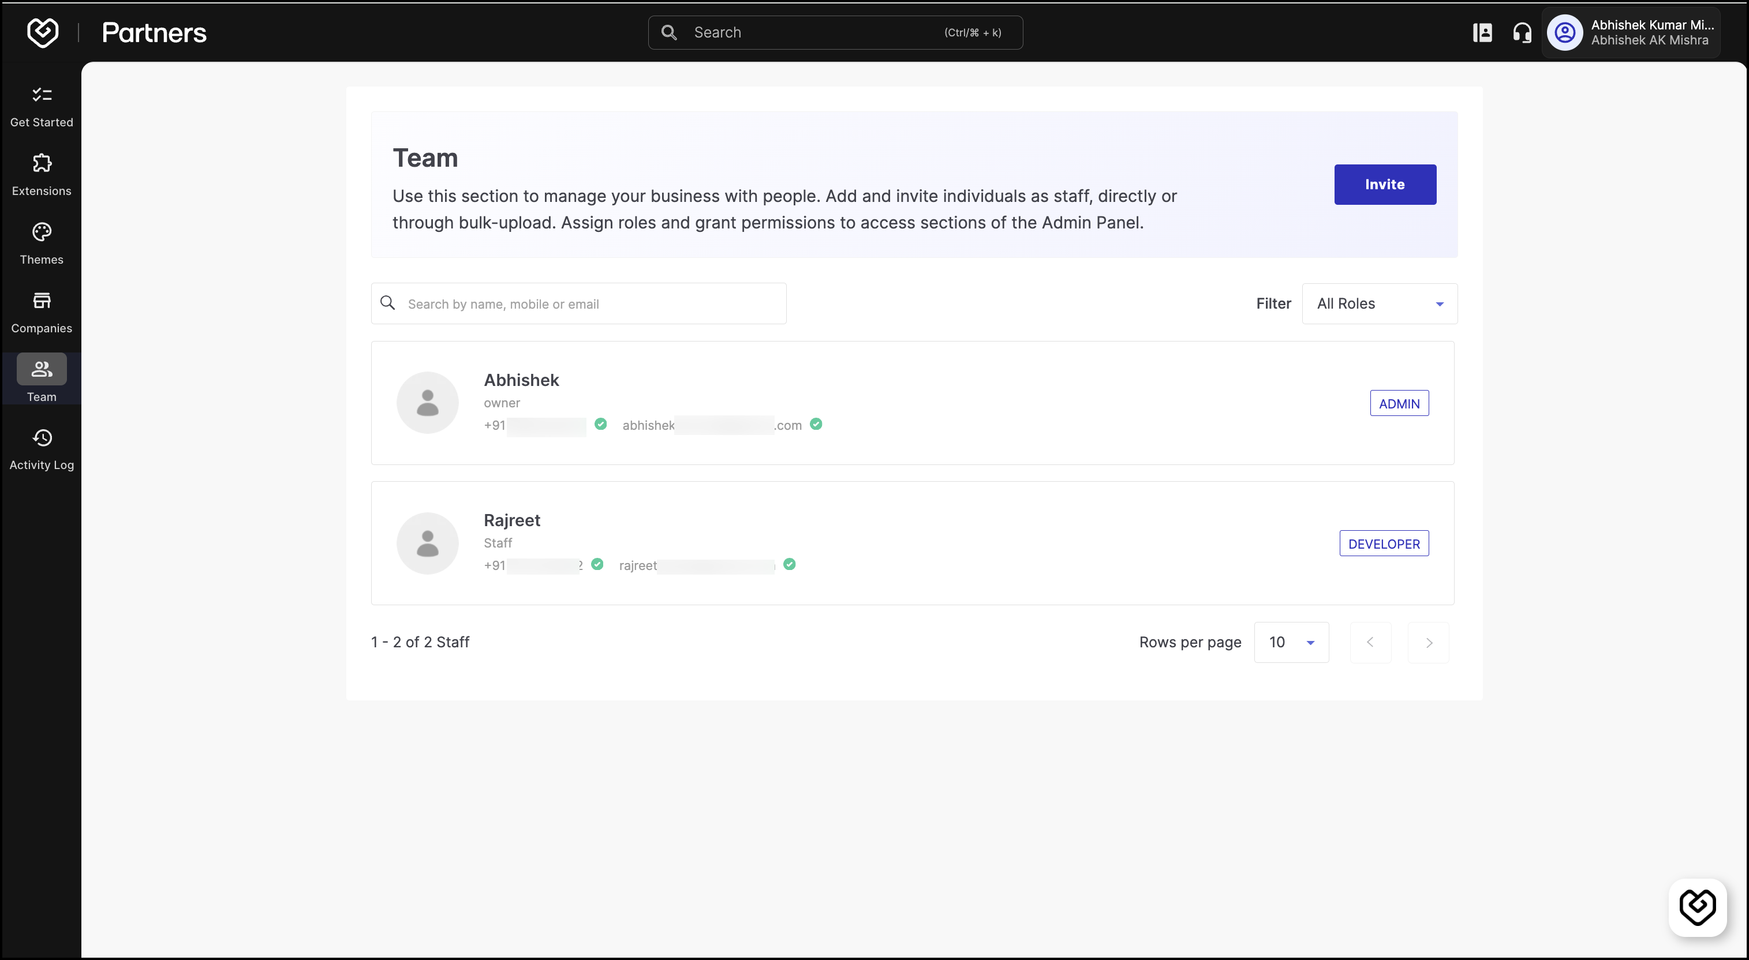Focus the global Search field
The width and height of the screenshot is (1749, 960).
click(835, 32)
